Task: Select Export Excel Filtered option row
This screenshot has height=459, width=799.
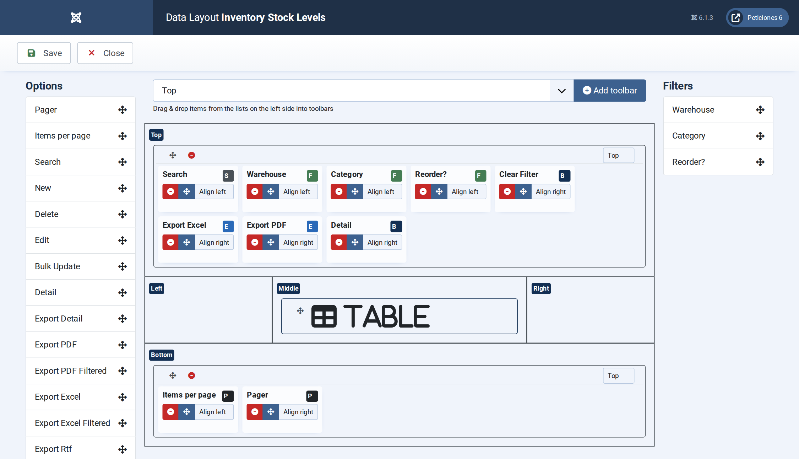Action: coord(81,423)
